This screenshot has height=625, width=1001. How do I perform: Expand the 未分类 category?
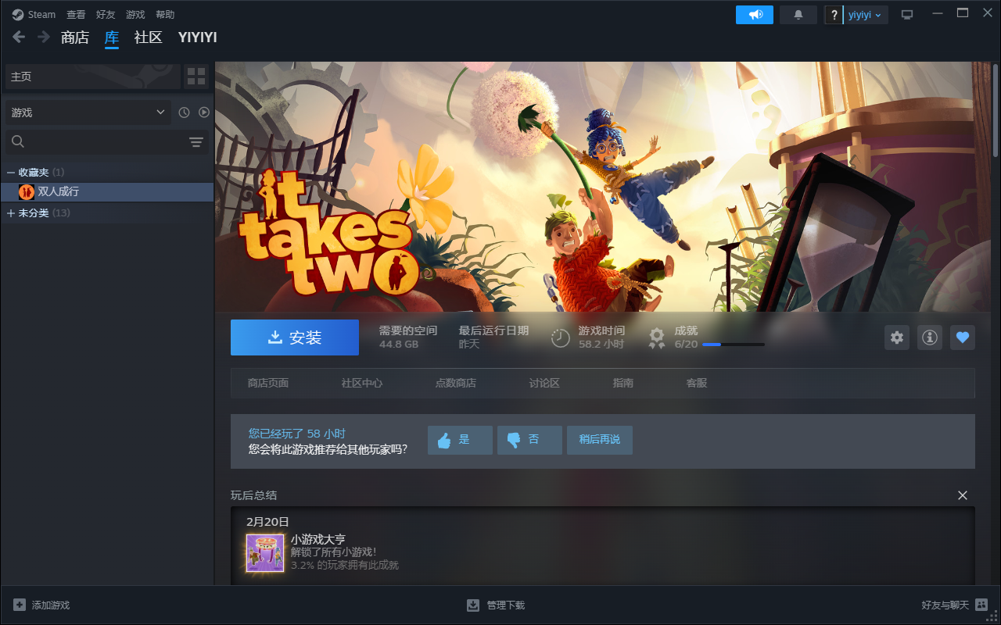click(x=11, y=213)
